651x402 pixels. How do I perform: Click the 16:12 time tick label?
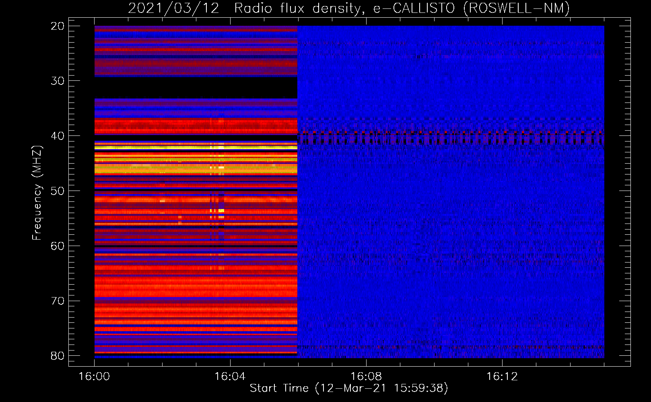(x=502, y=377)
